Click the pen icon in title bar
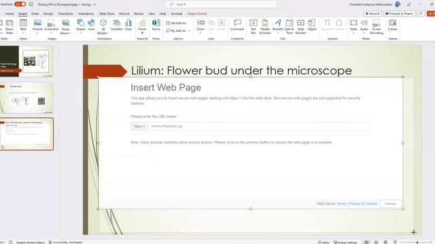435x244 pixels. pyautogui.click(x=409, y=4)
